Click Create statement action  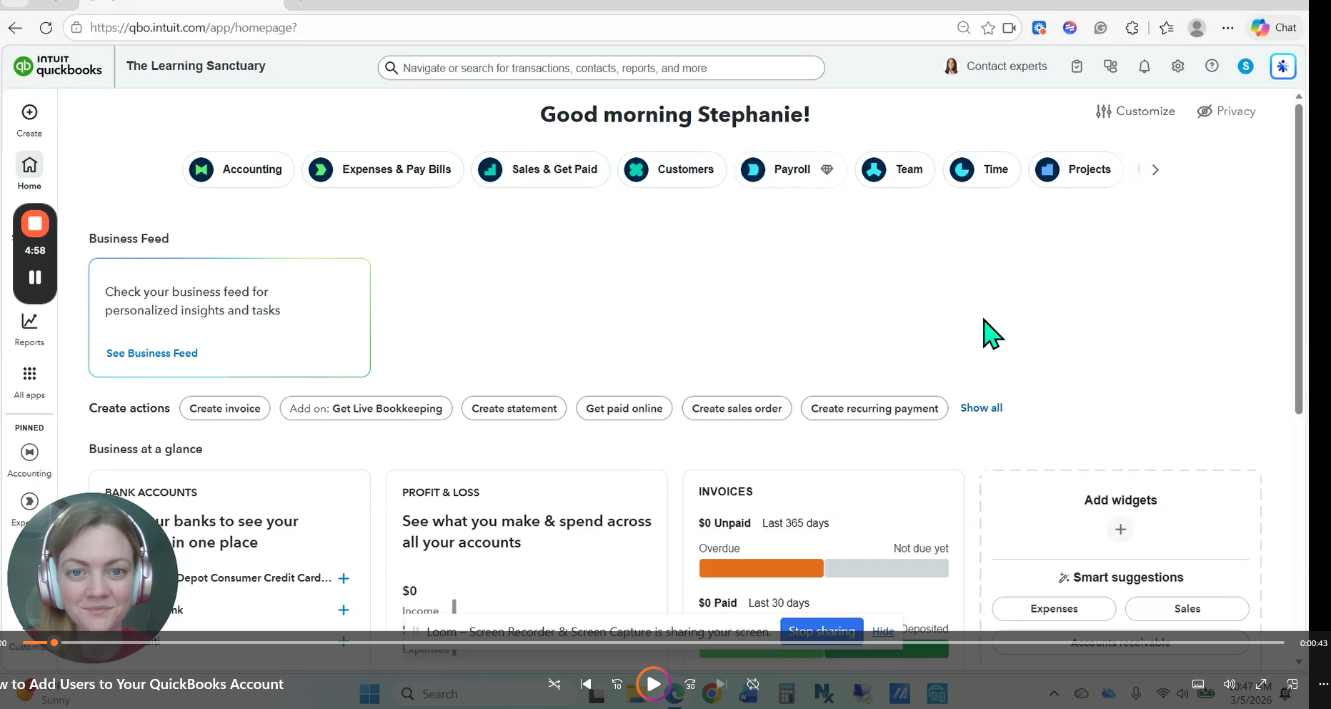coord(514,408)
